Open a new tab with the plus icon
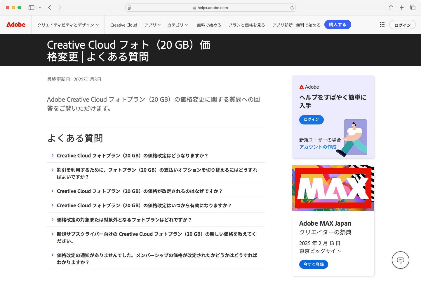This screenshot has height=295, width=421. [402, 7]
